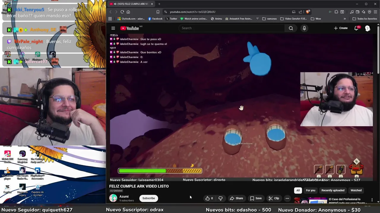Click the video player area
The image size is (380, 213).
point(241,108)
